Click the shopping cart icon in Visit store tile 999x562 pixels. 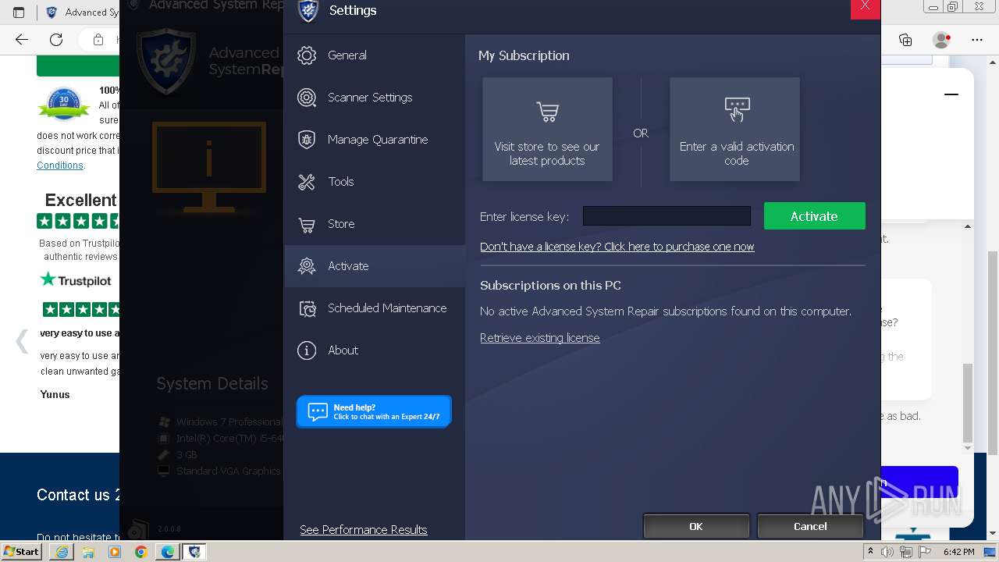pos(547,111)
